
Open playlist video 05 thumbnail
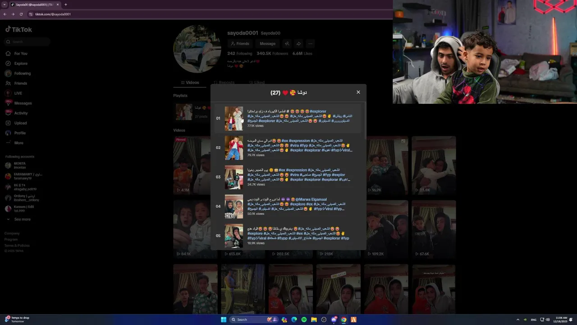[x=234, y=236]
